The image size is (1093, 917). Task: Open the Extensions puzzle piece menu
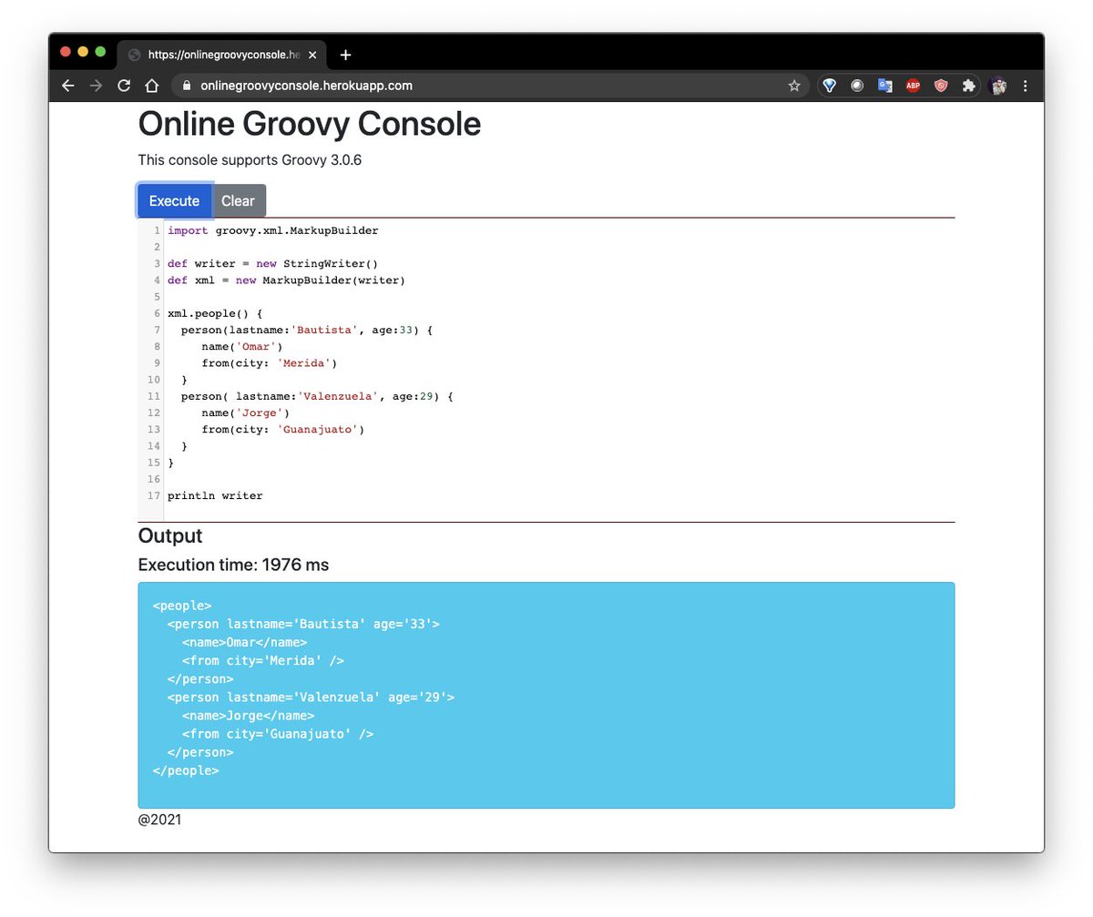point(968,85)
